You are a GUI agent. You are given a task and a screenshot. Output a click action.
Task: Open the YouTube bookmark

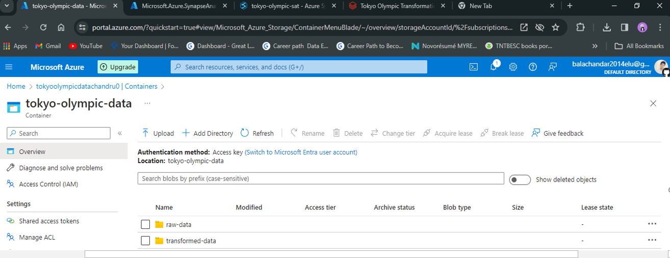coord(86,46)
